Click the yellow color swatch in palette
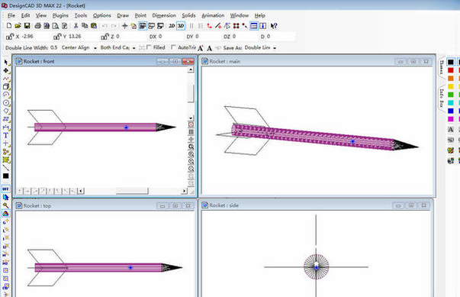 (x=451, y=86)
